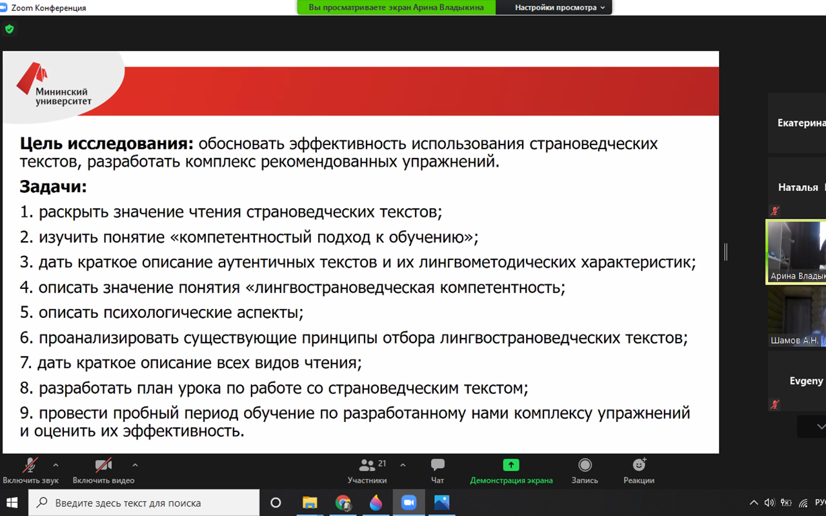Screen dimensions: 826x516
Task: Click battery icon in system tray
Action: [786, 502]
